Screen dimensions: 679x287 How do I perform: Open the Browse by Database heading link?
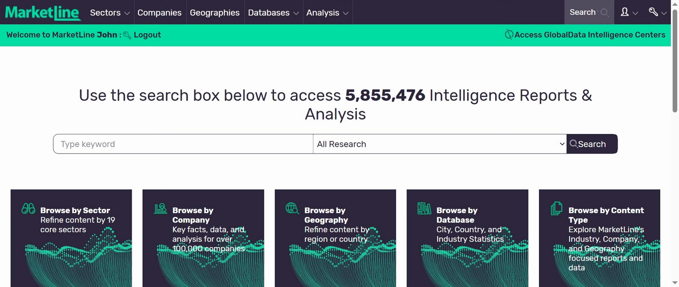pyautogui.click(x=457, y=215)
